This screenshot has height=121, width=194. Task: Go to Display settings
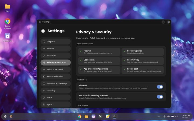click(56, 41)
